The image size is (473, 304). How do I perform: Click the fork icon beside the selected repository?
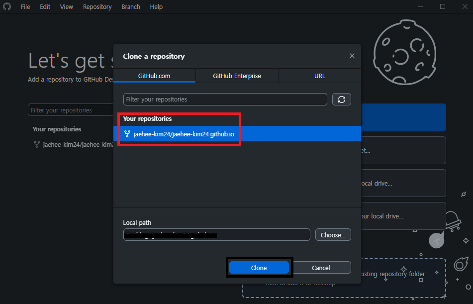[127, 134]
